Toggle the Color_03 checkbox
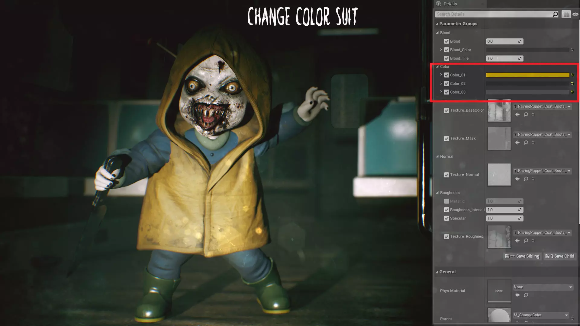The width and height of the screenshot is (580, 326). coord(446,92)
